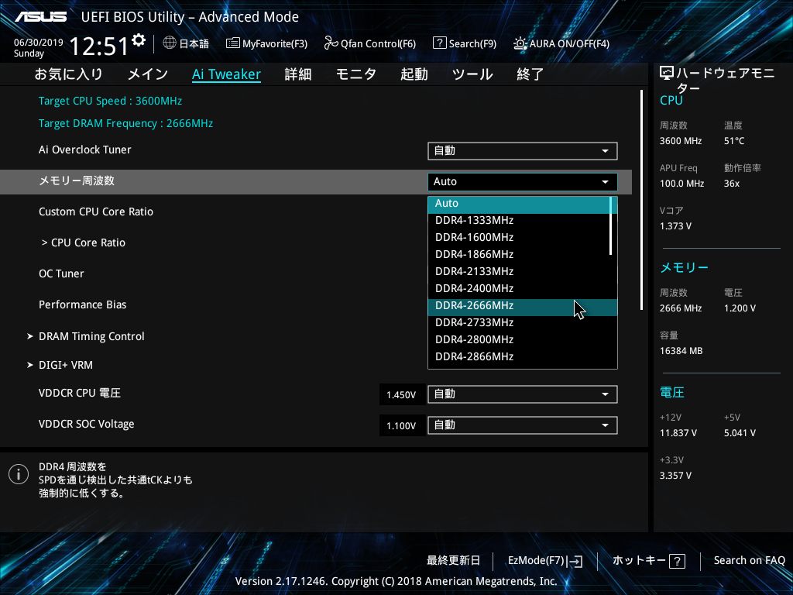The width and height of the screenshot is (793, 595).
Task: Choose DDR4-1600MHz option
Action: click(520, 237)
